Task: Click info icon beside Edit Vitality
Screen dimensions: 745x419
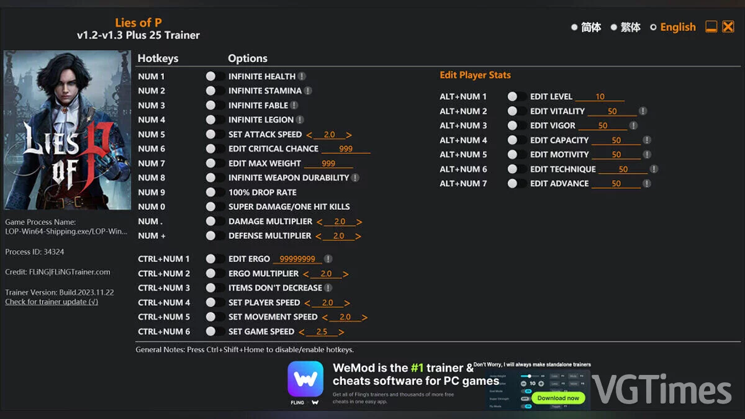Action: tap(643, 111)
